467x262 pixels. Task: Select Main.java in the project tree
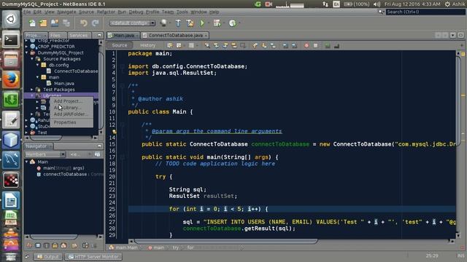[64, 84]
